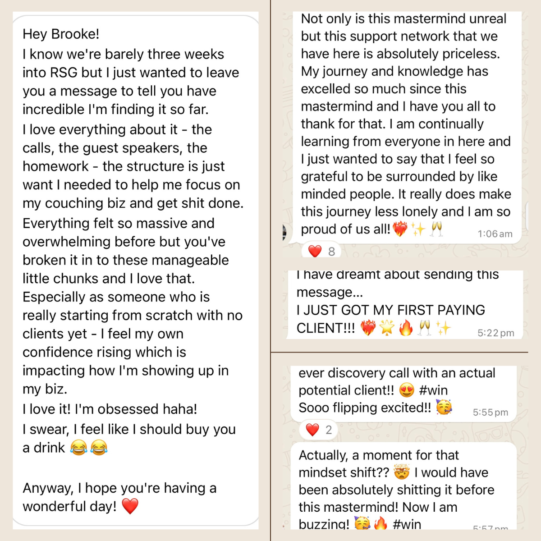Select the 'Hey Brooke!' message bubble
Image resolution: width=541 pixels, height=541 pixels.
tap(135, 270)
